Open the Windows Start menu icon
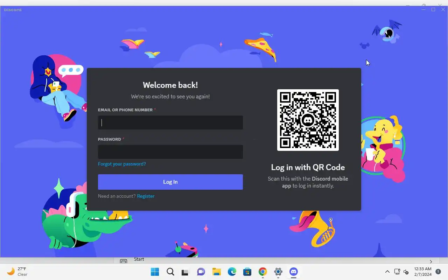 (x=155, y=272)
